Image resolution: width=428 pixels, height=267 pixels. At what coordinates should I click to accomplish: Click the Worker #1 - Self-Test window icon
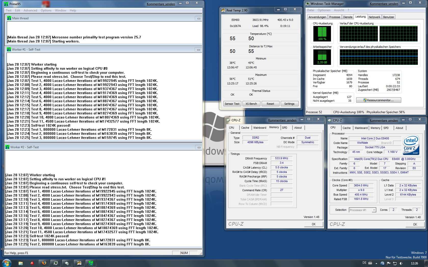tap(9, 49)
